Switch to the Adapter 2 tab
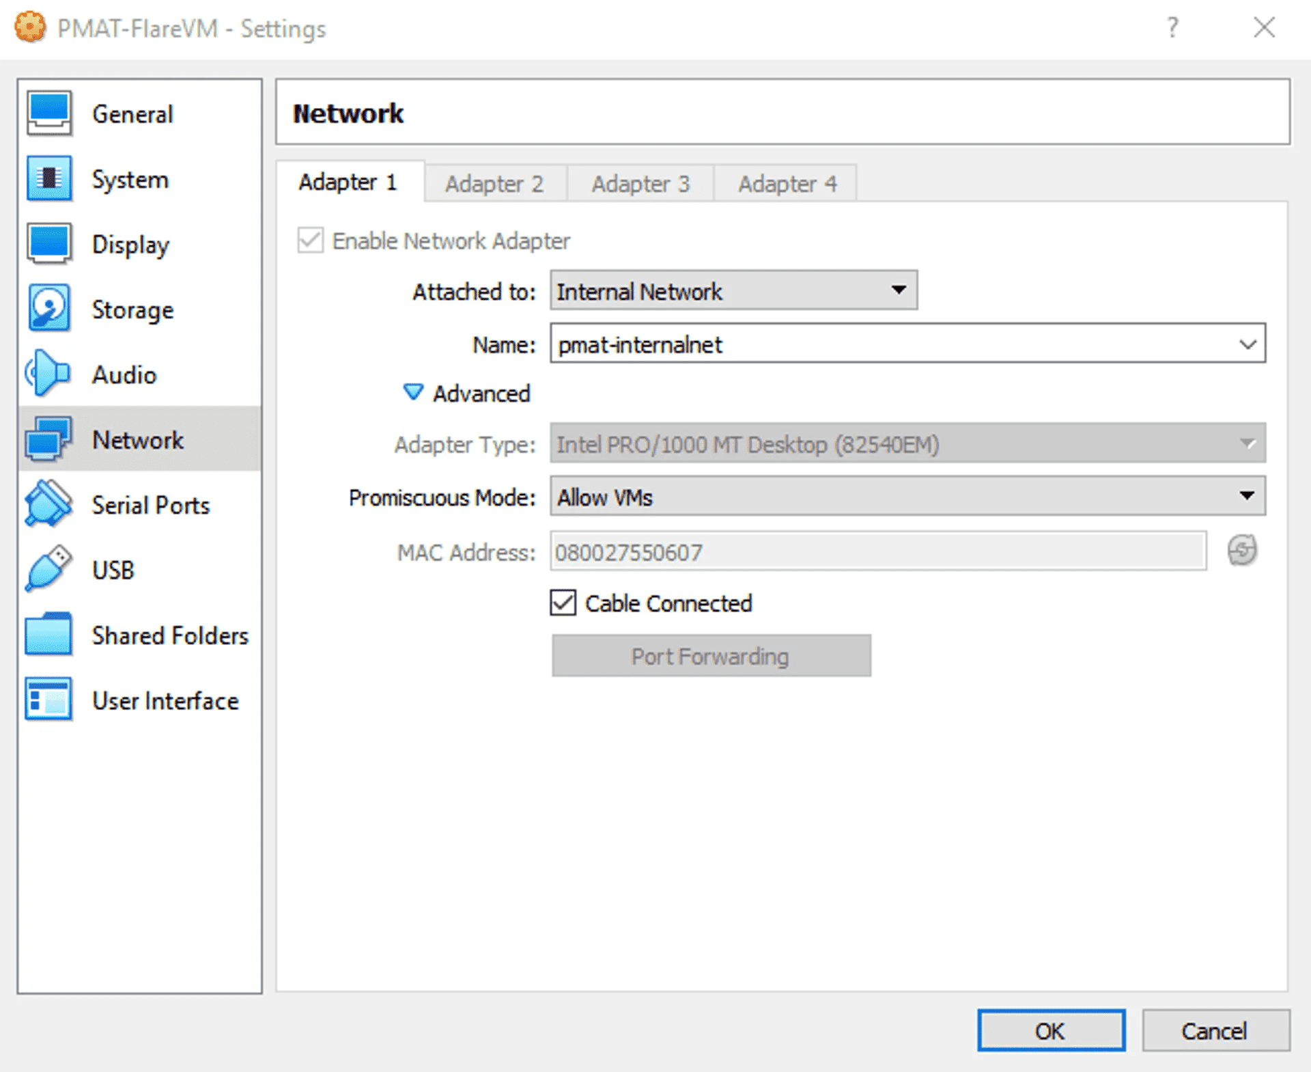This screenshot has height=1072, width=1311. coord(494,183)
